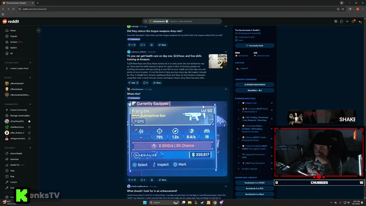Viewport: 366px width, 206px height.
Task: Open the chat icon in header
Action: [341, 21]
